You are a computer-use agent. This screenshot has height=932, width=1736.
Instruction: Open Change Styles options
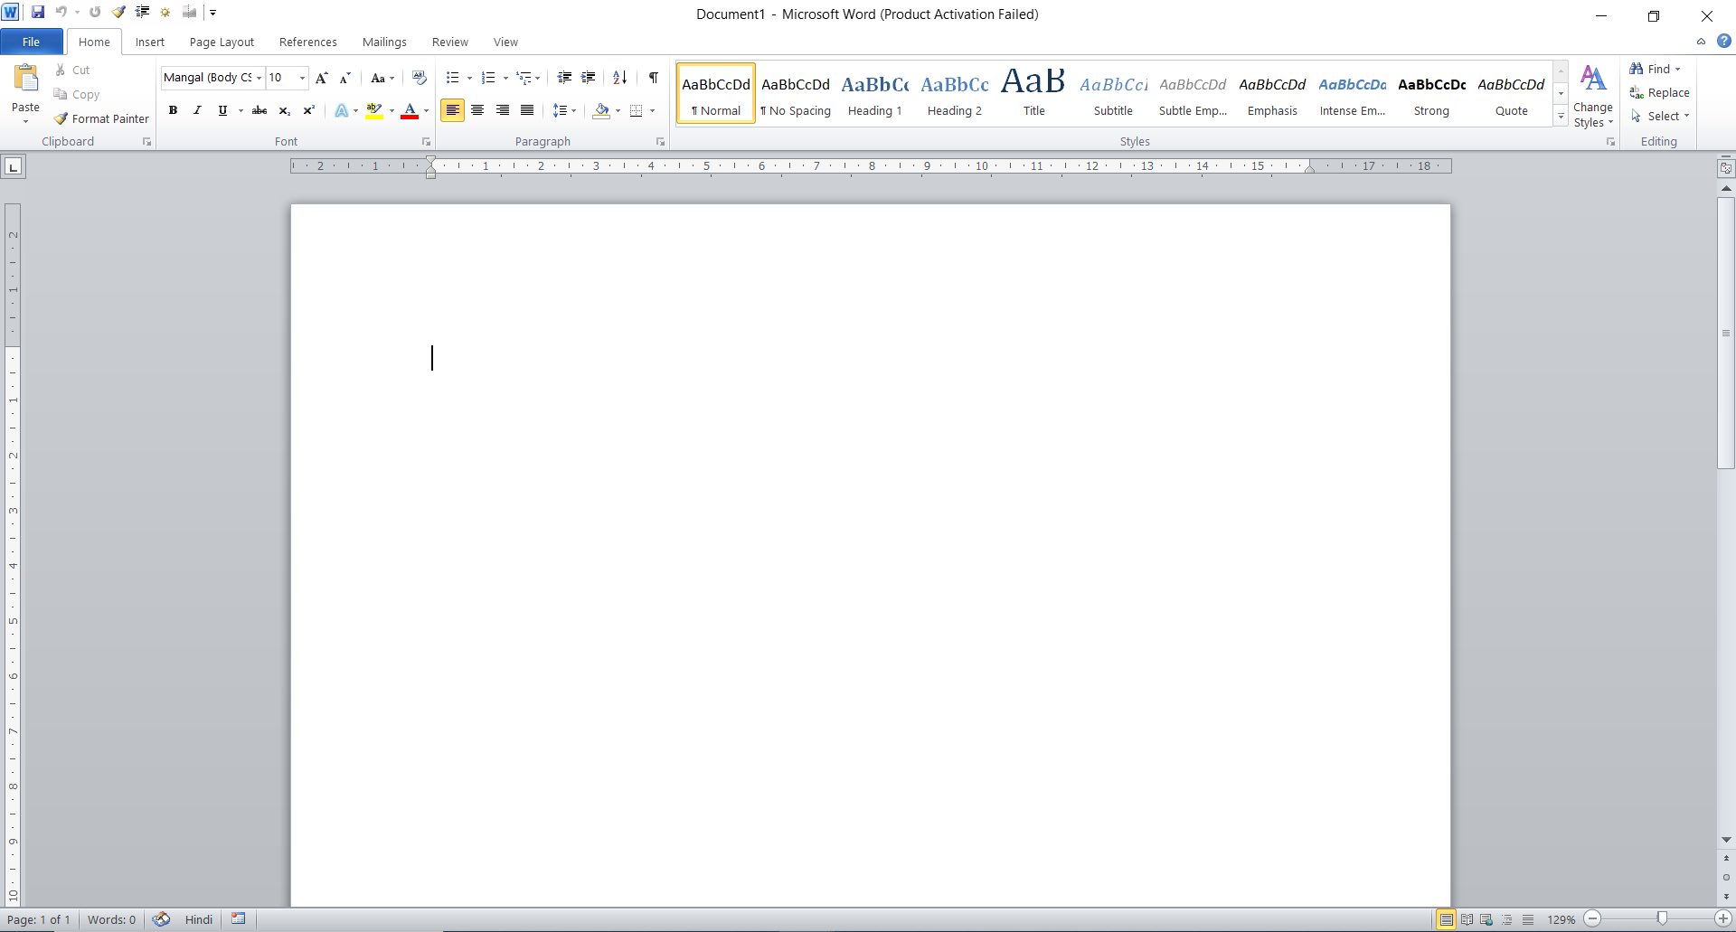coord(1593,94)
